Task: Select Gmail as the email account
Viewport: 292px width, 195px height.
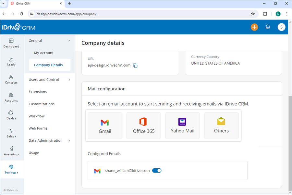Action: 104,125
